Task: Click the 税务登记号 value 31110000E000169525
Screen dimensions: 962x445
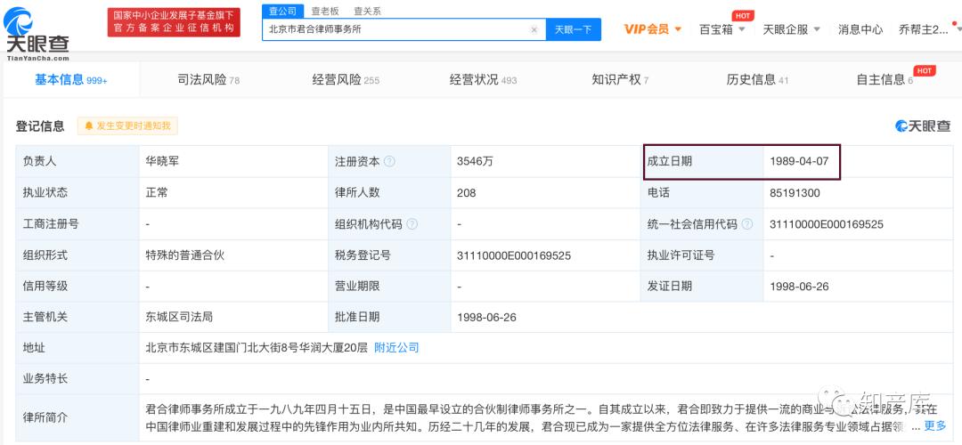Action: [514, 255]
